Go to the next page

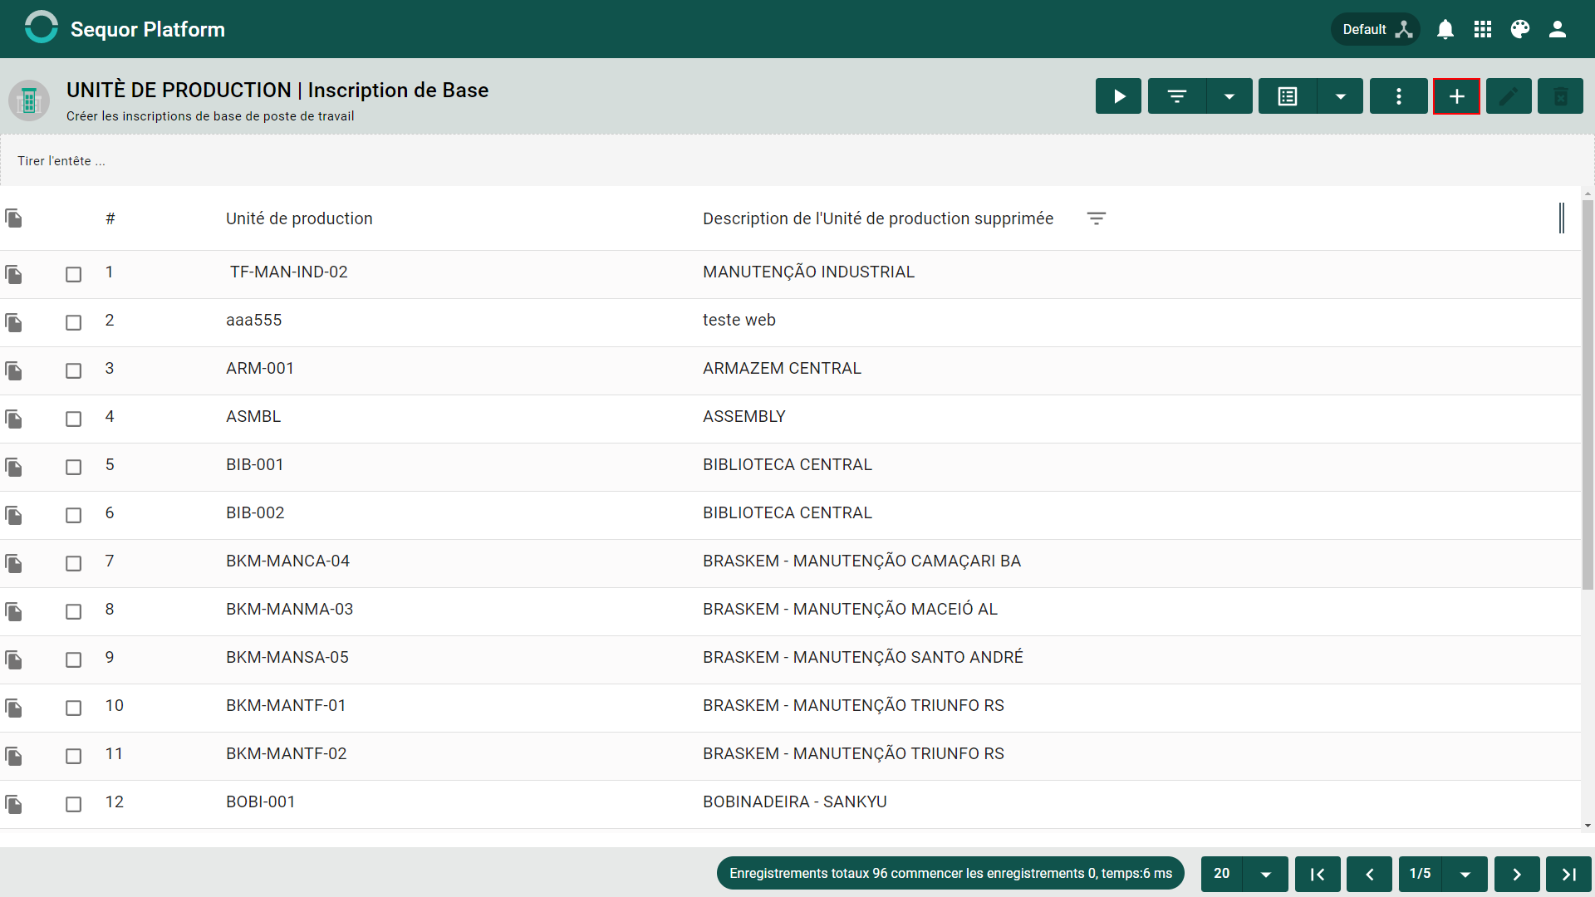point(1517,874)
